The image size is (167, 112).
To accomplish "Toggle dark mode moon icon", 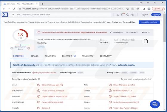I will point(133,15).
